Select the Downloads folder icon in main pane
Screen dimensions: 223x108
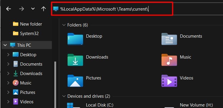(75, 60)
